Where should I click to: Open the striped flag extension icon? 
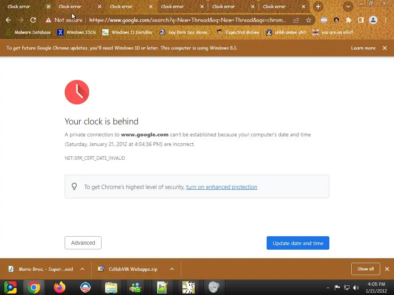tap(324, 20)
